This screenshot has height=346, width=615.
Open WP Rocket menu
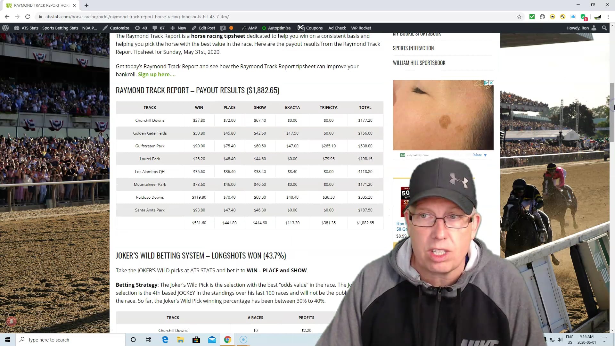(x=361, y=28)
